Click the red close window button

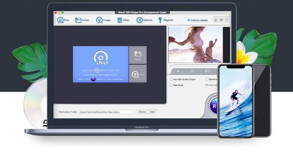(56, 13)
